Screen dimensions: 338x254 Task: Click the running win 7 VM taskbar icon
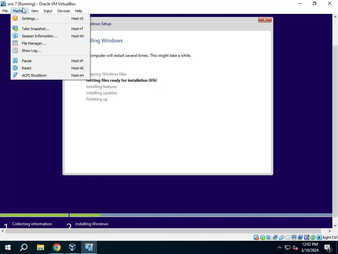pos(89,247)
